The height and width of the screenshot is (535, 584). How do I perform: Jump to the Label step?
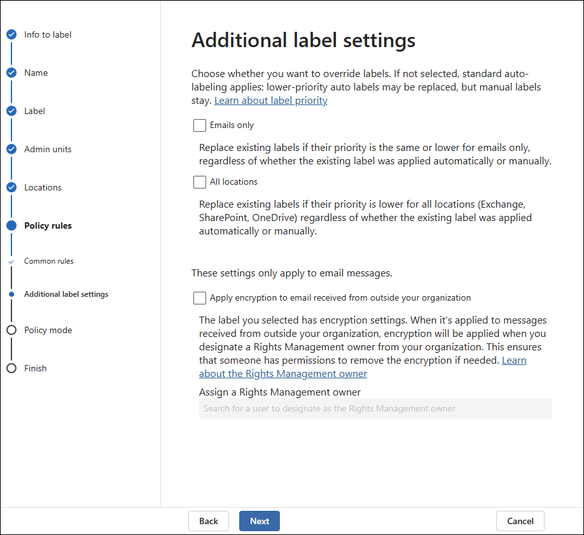(34, 111)
